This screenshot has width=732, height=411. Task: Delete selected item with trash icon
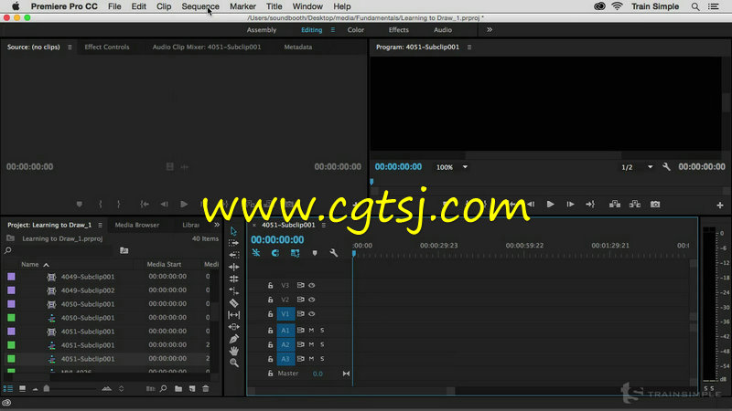coord(206,389)
